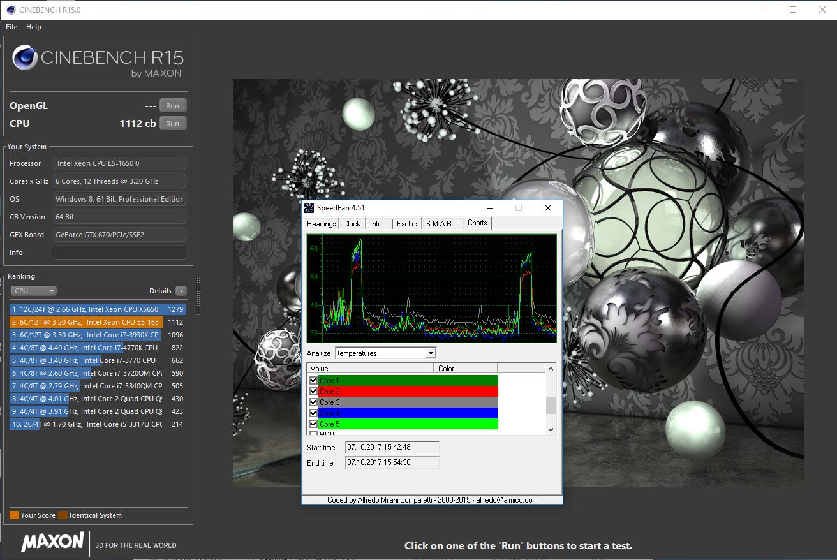The height and width of the screenshot is (560, 837).
Task: Uncheck the Core 1 checkbox
Action: (x=313, y=381)
